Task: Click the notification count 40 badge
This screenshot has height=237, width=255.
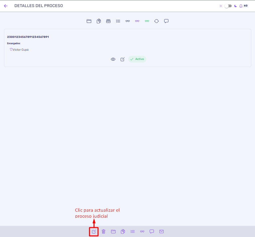Action: tap(245, 6)
